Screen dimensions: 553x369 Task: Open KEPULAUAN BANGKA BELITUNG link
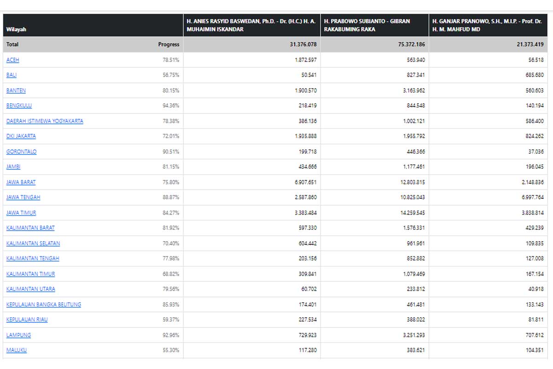(44, 304)
